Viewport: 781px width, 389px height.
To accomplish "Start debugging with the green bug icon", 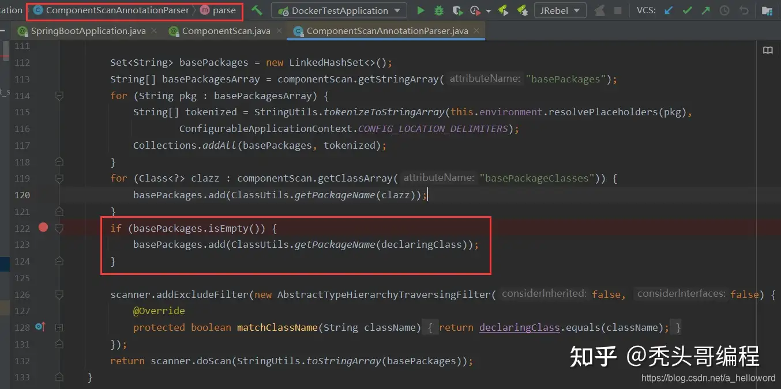I will click(x=439, y=10).
